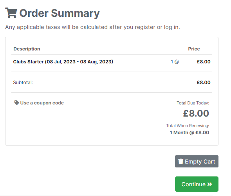This screenshot has height=196, width=231.
Task: Click the shopping cart icon beside Order Summary
Action: 11,13
